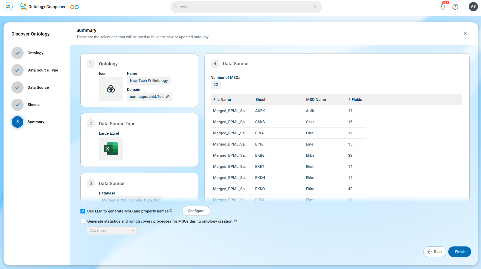Click the orange-blue infinity icon
This screenshot has height=269, width=481.
coord(74,7)
